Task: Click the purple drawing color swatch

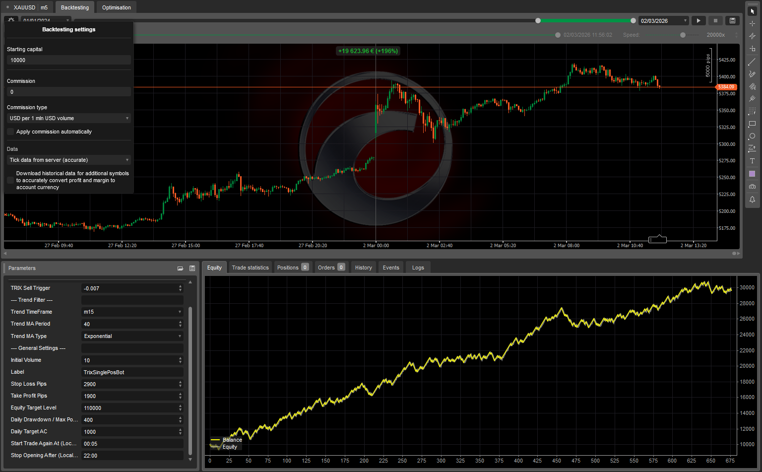Action: tap(752, 174)
